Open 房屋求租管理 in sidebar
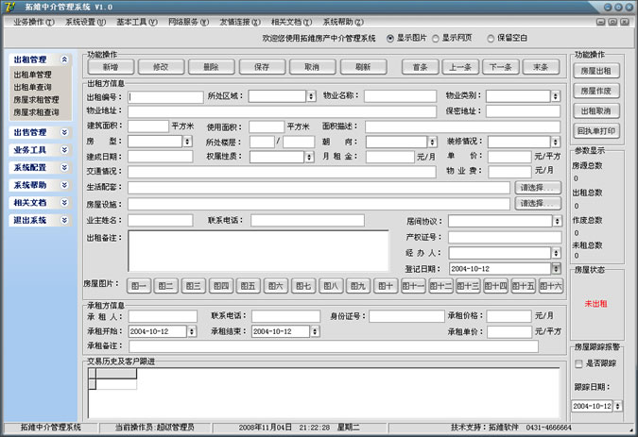The height and width of the screenshot is (437, 638). coord(36,100)
